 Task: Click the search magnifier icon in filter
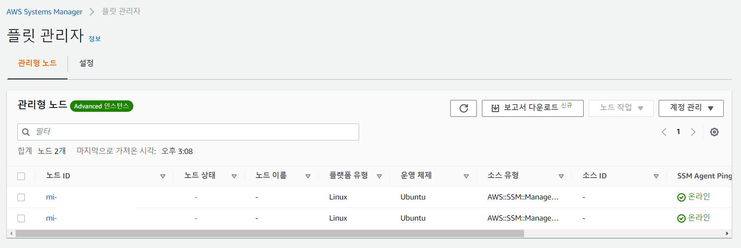(26, 132)
